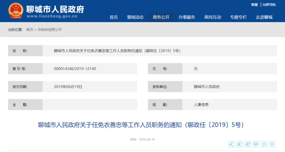Viewport: 285px width, 152px height.
Task: Switch to traditional Chinese via 繁體
Action: (254, 4)
